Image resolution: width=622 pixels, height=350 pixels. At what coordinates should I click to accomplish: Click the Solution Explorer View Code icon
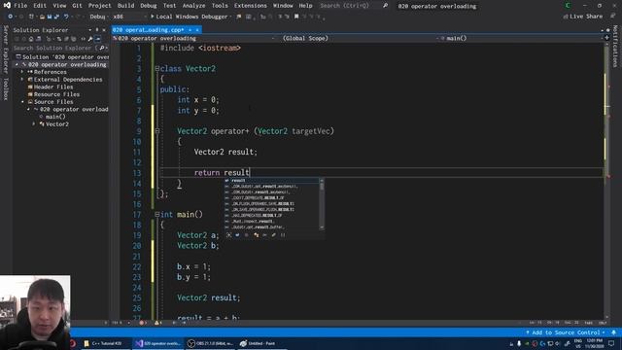pyautogui.click(x=83, y=39)
